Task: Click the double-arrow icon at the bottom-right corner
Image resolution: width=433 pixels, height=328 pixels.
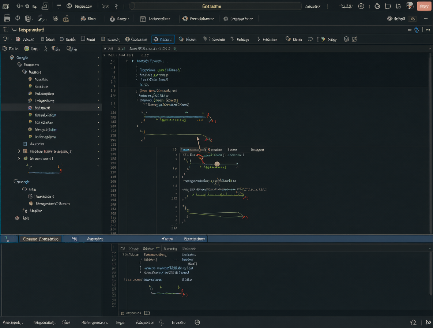Action: [x=428, y=323]
